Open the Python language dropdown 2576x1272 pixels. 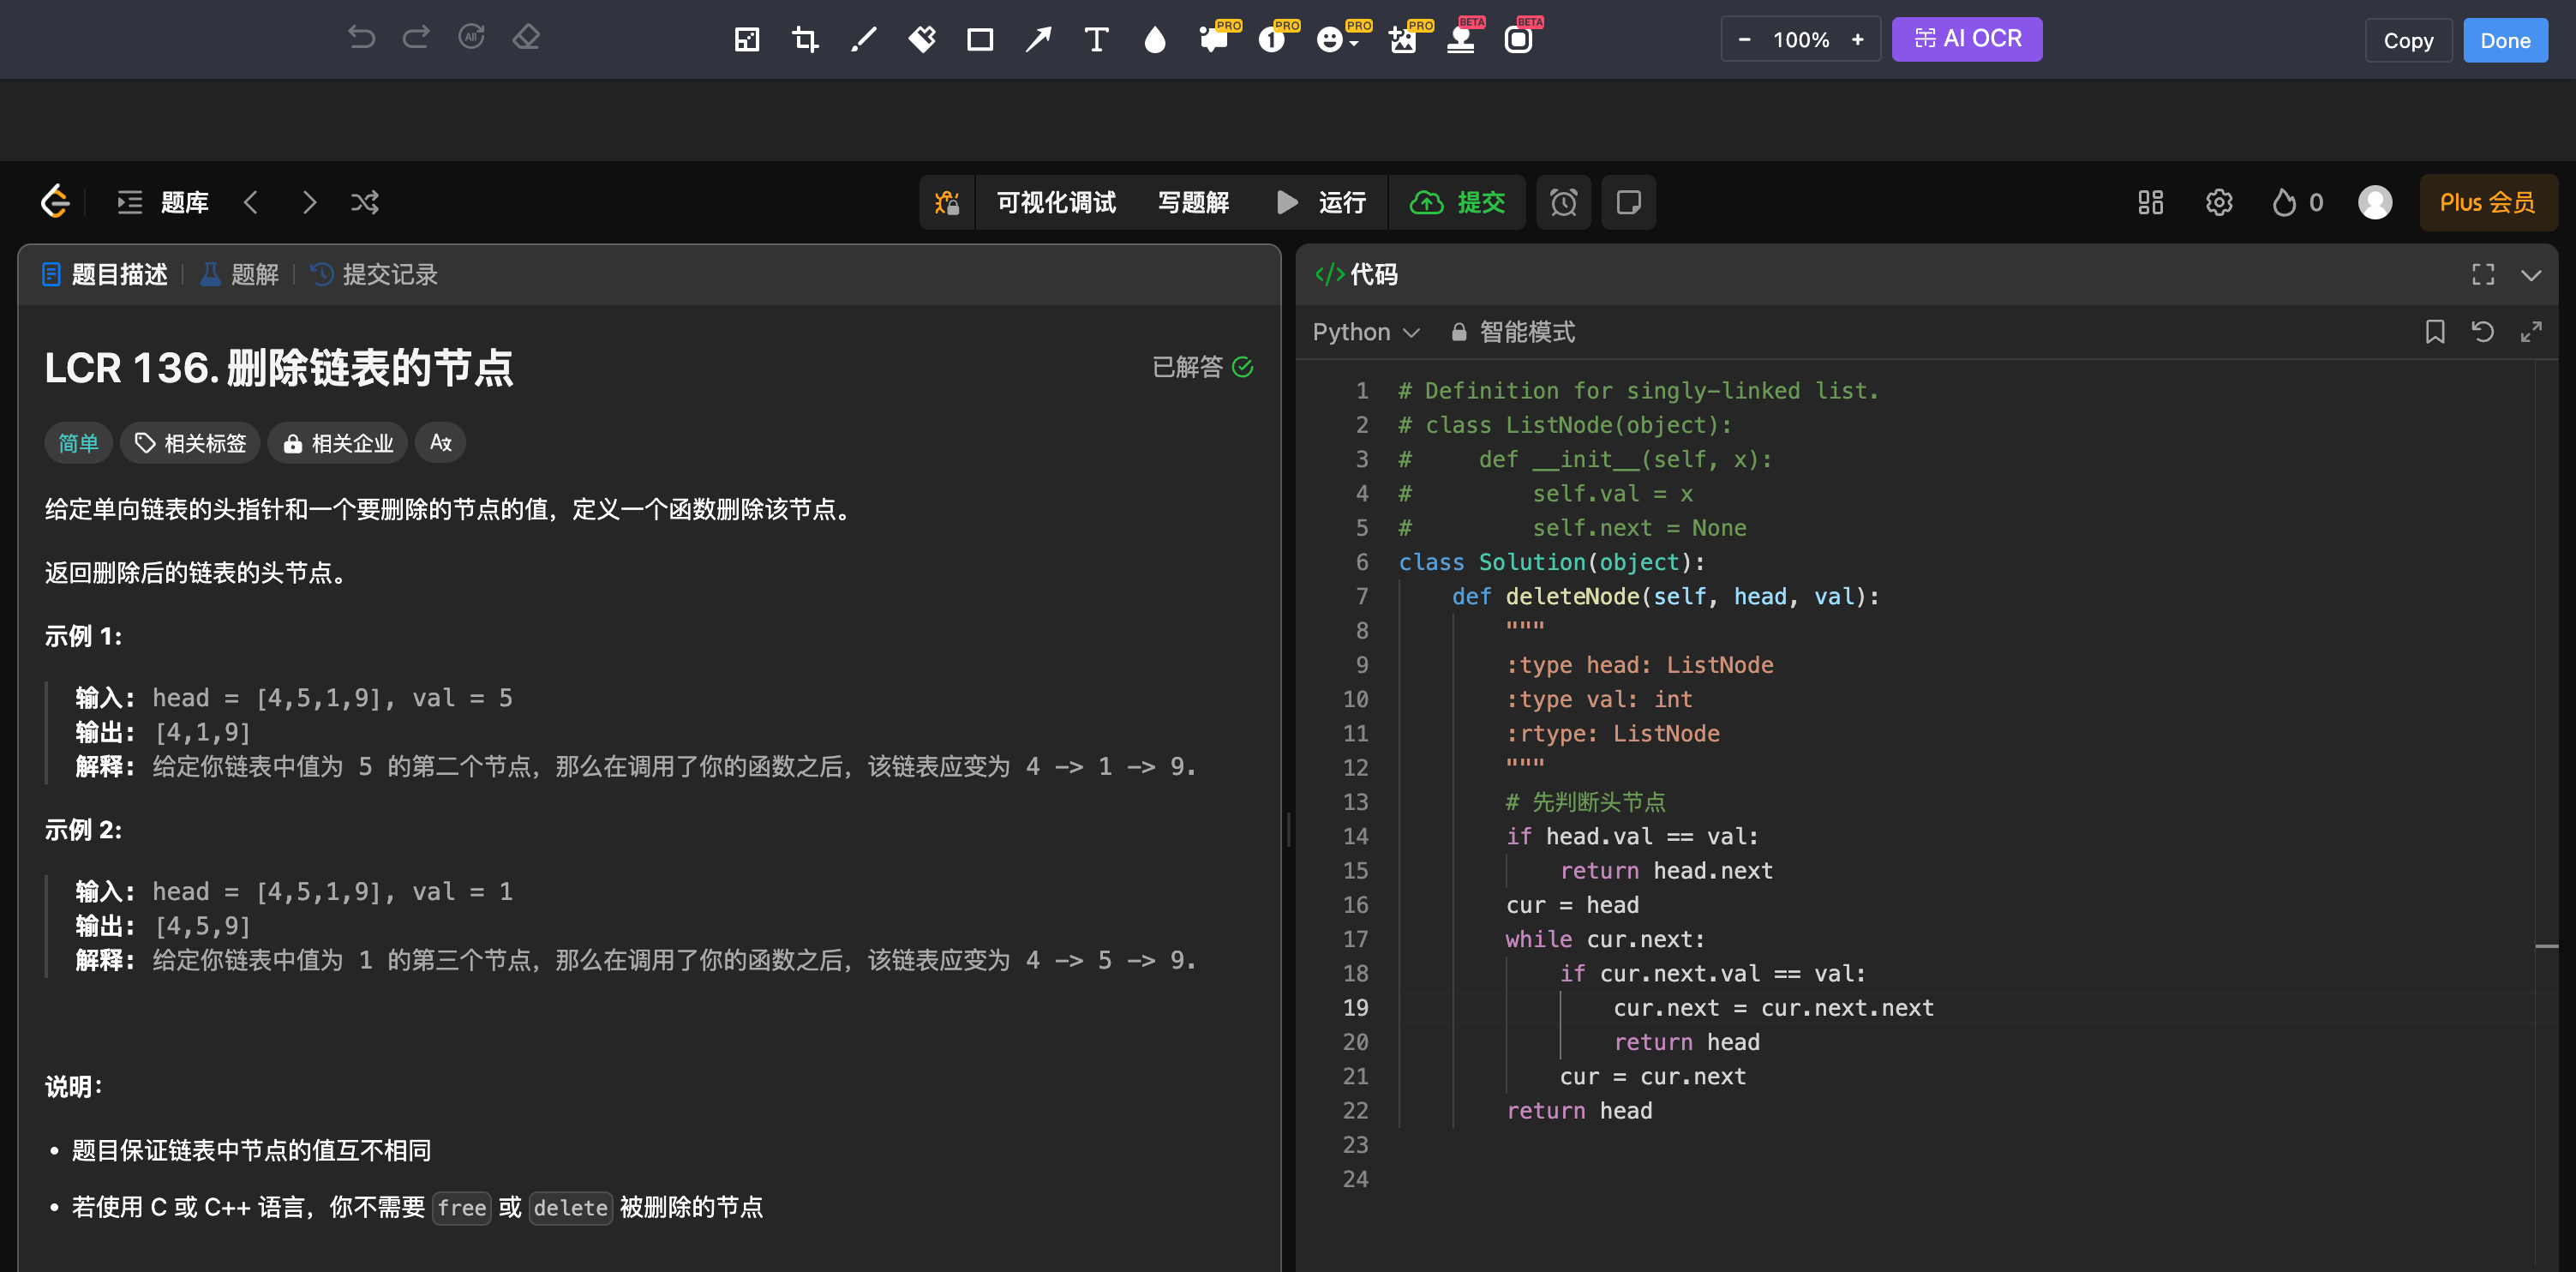(1366, 332)
